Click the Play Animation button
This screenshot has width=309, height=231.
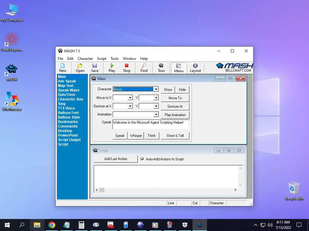(175, 115)
